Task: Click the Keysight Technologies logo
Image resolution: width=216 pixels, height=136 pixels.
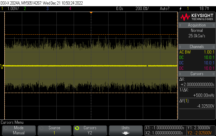Action: 197,17
